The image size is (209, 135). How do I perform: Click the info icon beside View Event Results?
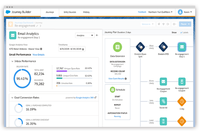pyautogui.click(x=126, y=79)
